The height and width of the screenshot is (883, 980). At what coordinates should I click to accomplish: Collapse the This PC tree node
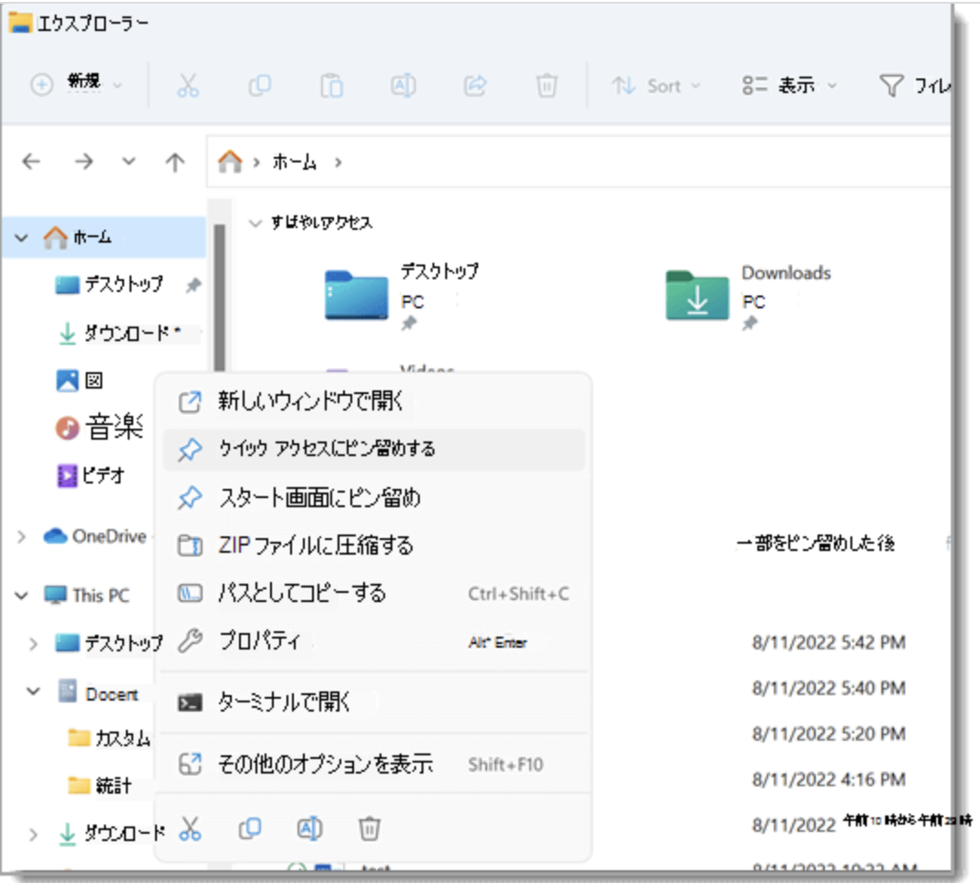click(x=21, y=596)
